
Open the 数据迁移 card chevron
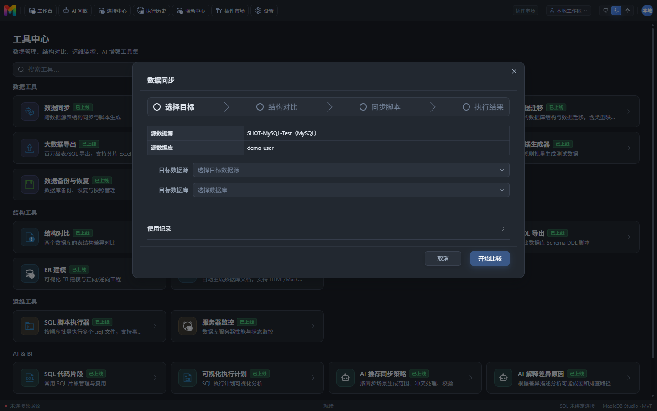[629, 111]
